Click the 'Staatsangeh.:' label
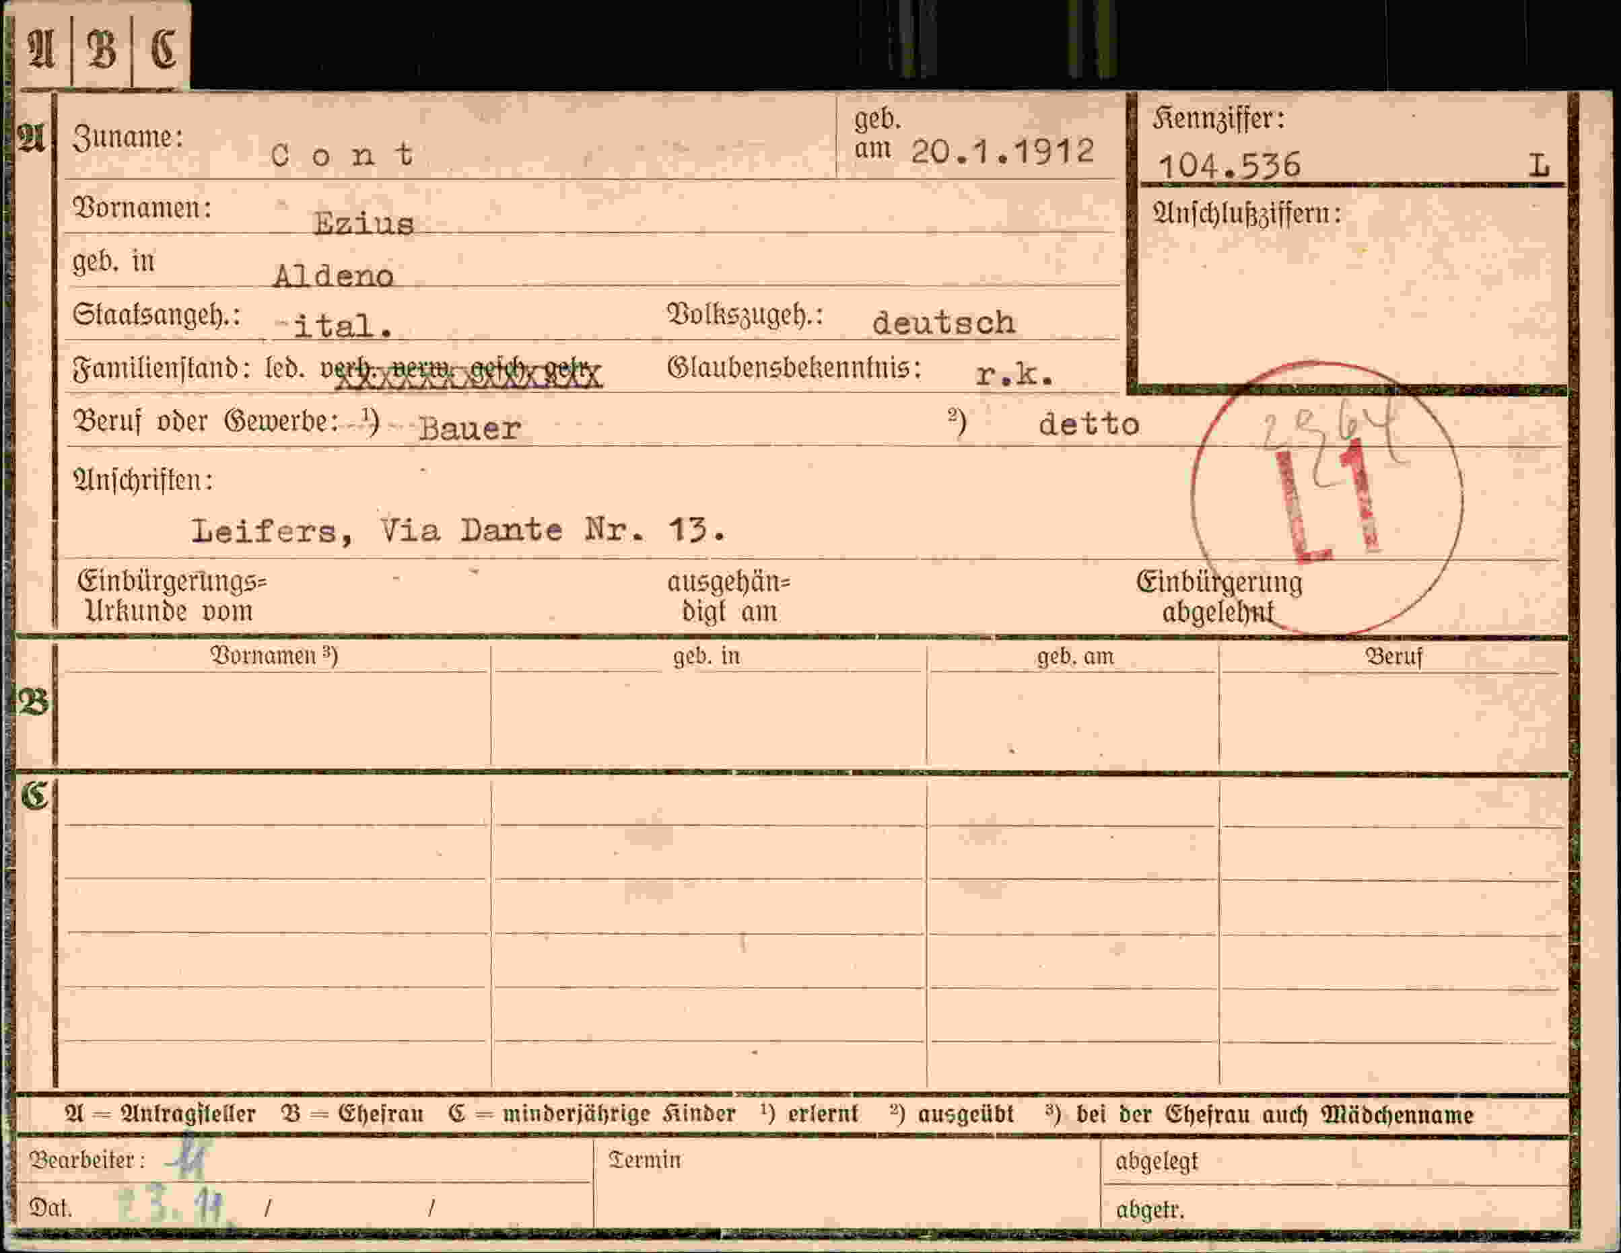 pos(157,316)
